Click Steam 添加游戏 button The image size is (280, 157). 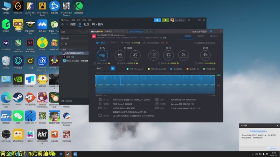pyautogui.click(x=67, y=101)
